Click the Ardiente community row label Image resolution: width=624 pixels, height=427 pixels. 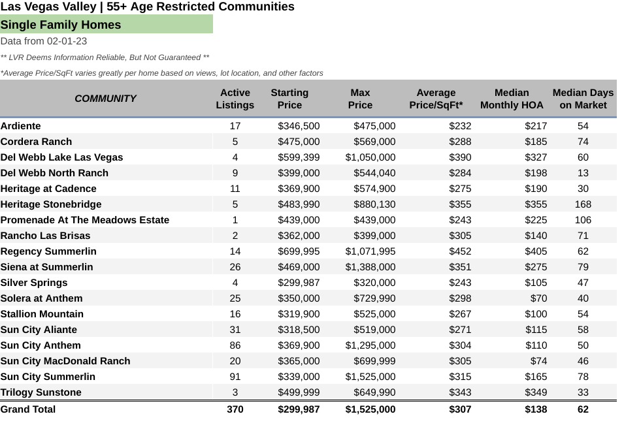21,126
